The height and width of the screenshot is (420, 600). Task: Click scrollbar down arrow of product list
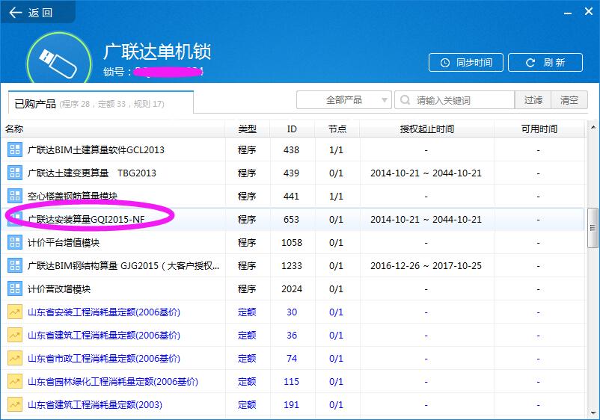coord(593,413)
